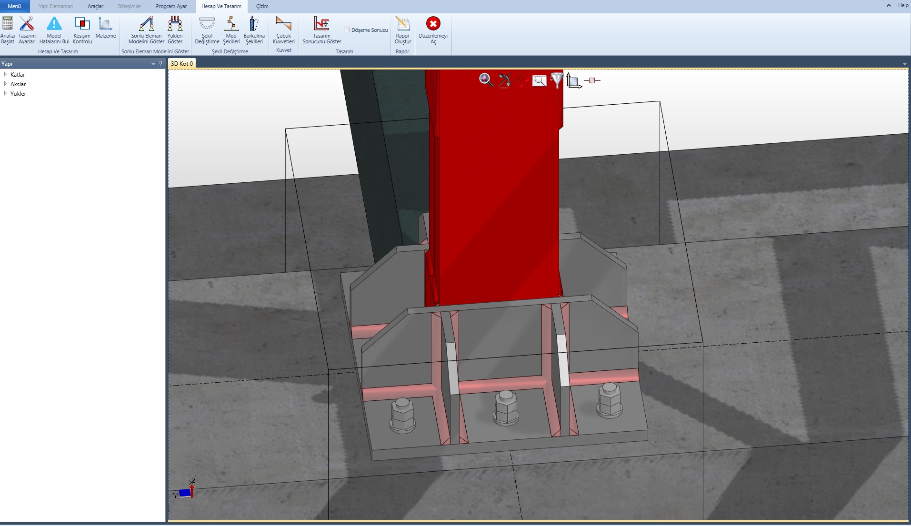The width and height of the screenshot is (911, 526).
Task: Create report with Rapor Oluştur
Action: click(402, 30)
